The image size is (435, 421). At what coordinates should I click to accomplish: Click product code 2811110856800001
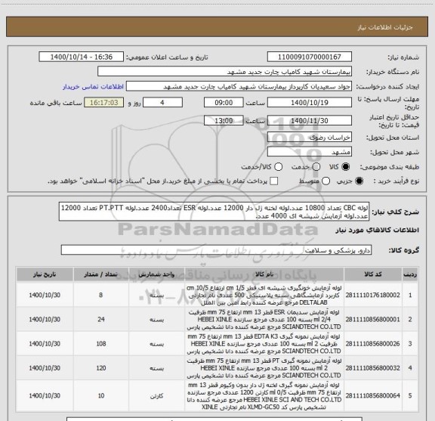pos(373,320)
